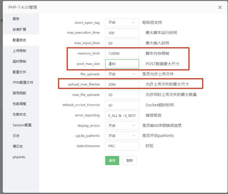Click the 短标签支持 description text
Image resolution: width=228 pixels, height=194 pixels.
pyautogui.click(x=152, y=23)
